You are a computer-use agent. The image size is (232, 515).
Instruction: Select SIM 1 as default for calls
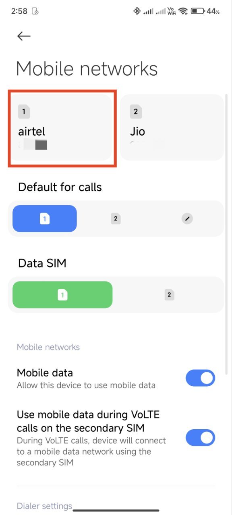44,218
